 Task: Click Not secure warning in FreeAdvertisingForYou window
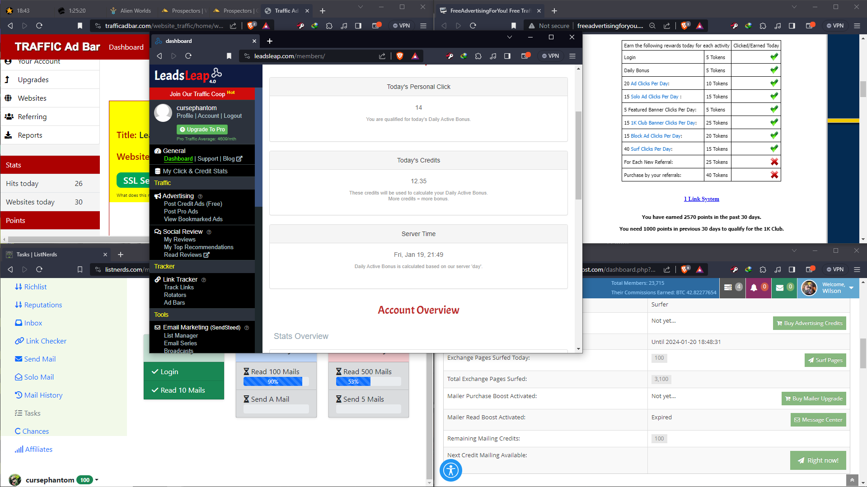coord(548,26)
